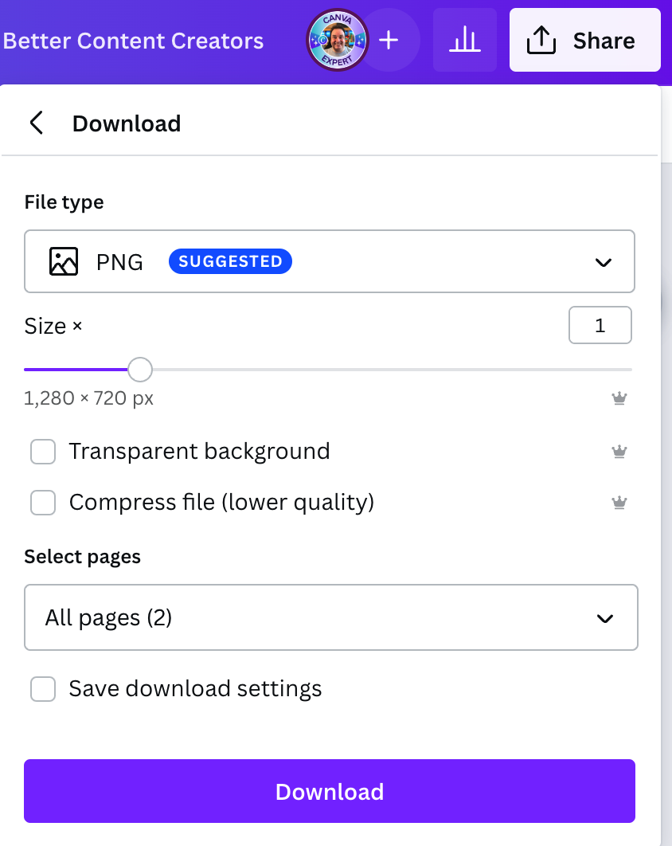Viewport: 672px width, 846px height.
Task: Select the Better Content Creators design title
Action: point(133,40)
